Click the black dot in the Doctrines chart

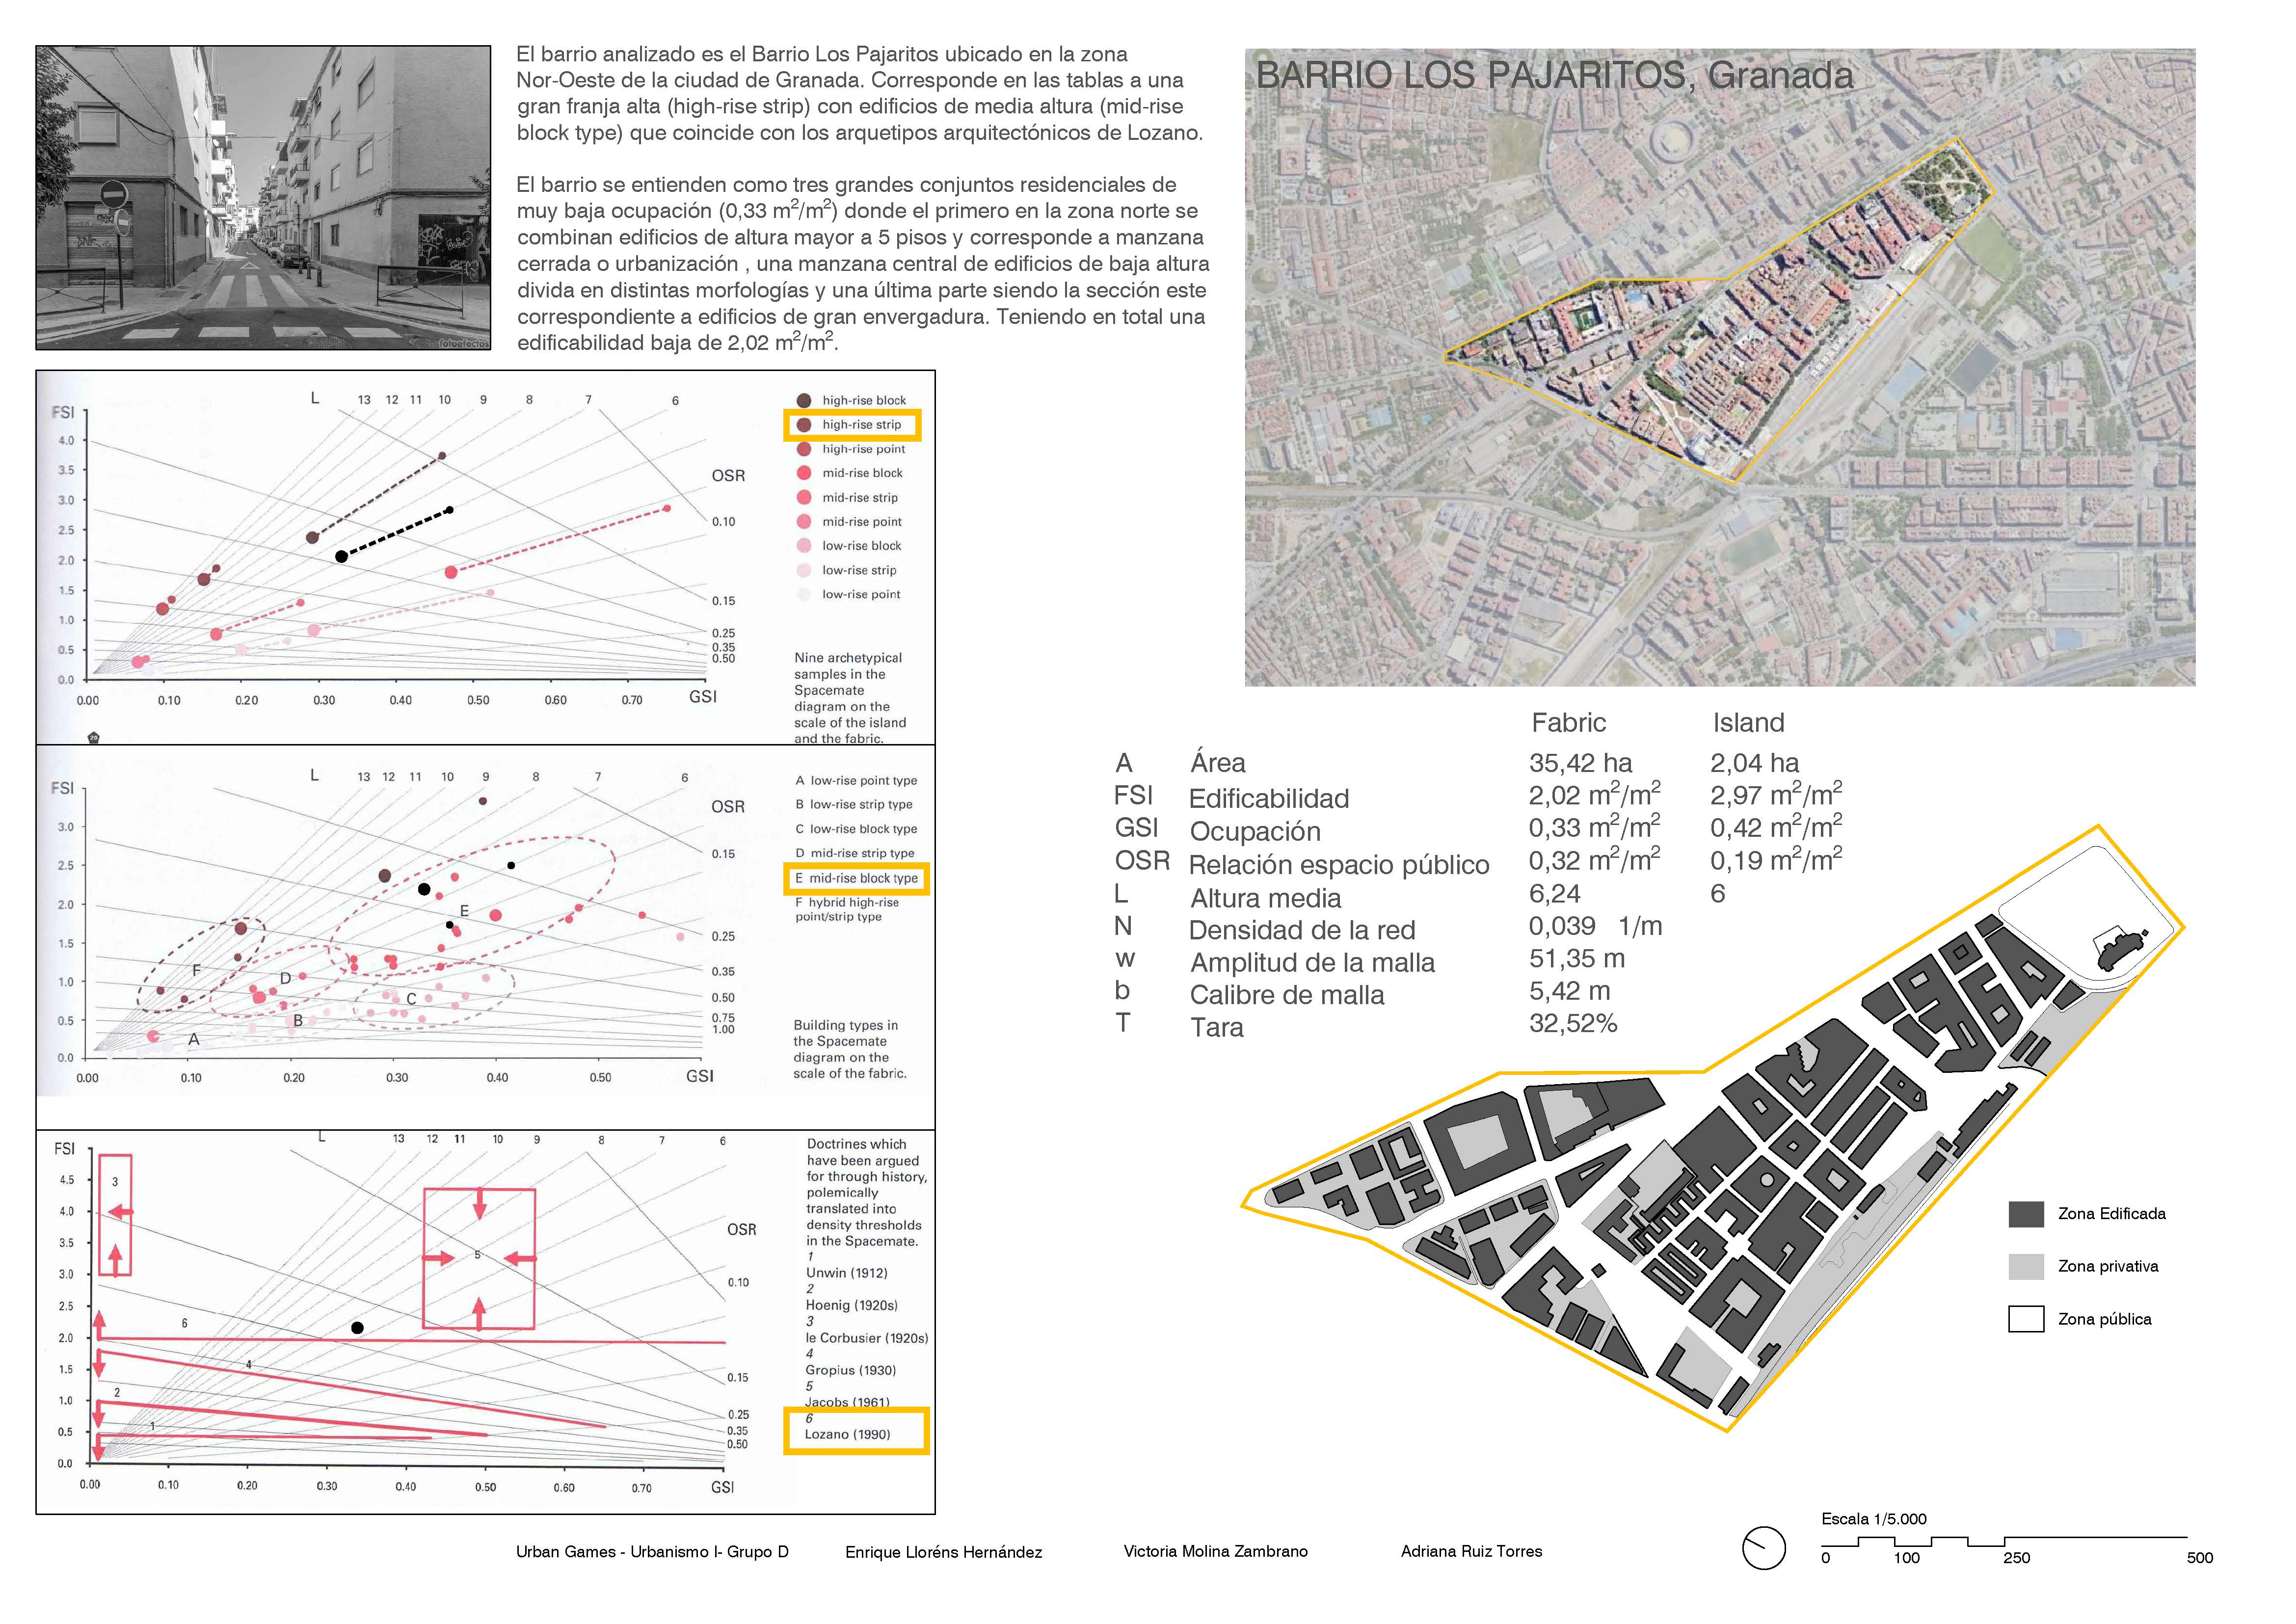coord(357,1328)
